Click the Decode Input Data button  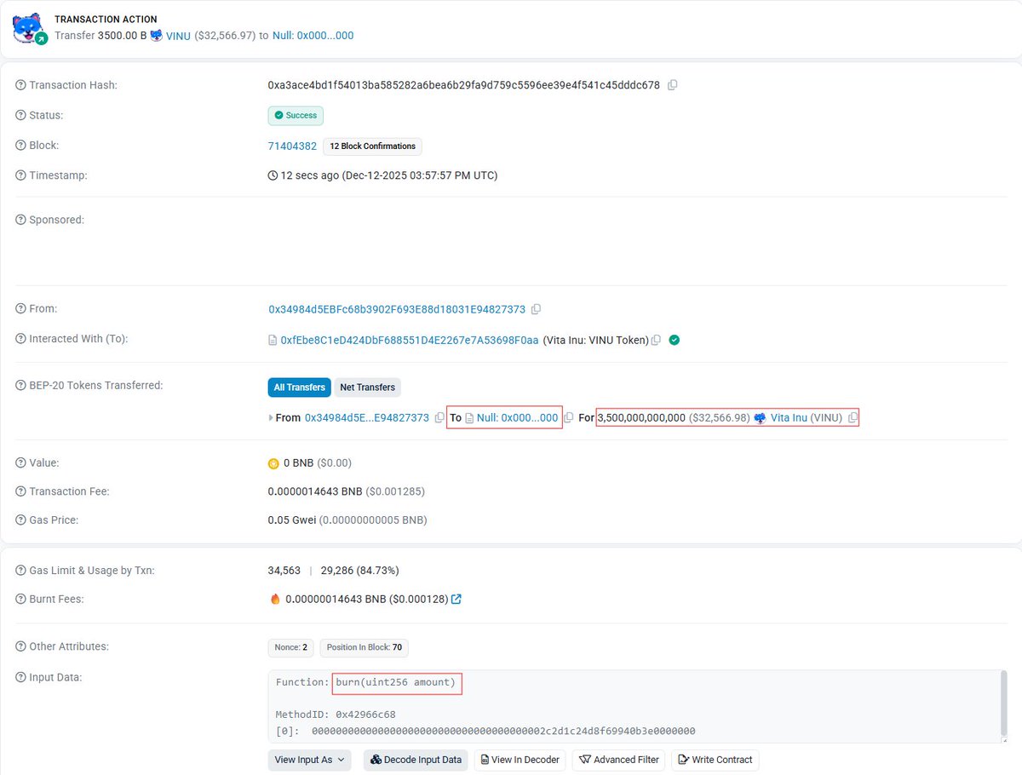click(416, 760)
